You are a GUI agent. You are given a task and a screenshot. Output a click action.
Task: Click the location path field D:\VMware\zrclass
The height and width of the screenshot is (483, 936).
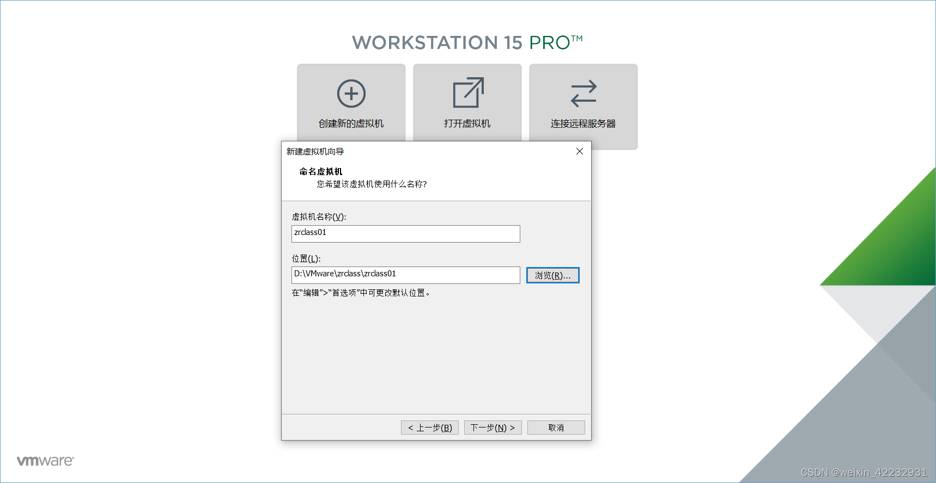[x=406, y=275]
